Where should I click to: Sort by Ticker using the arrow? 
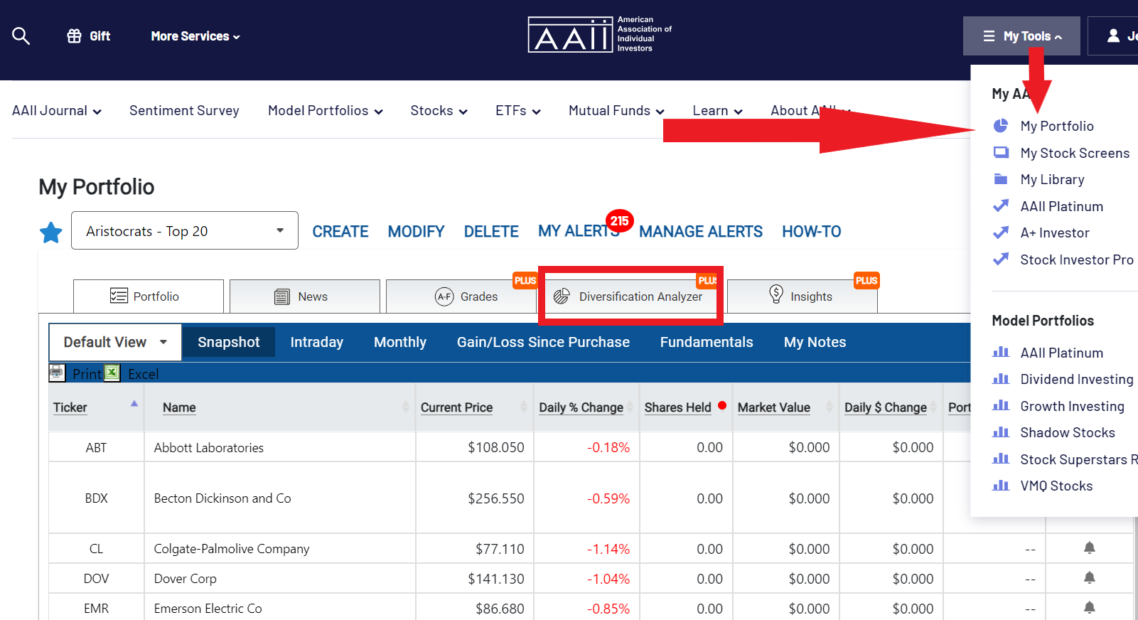[134, 404]
